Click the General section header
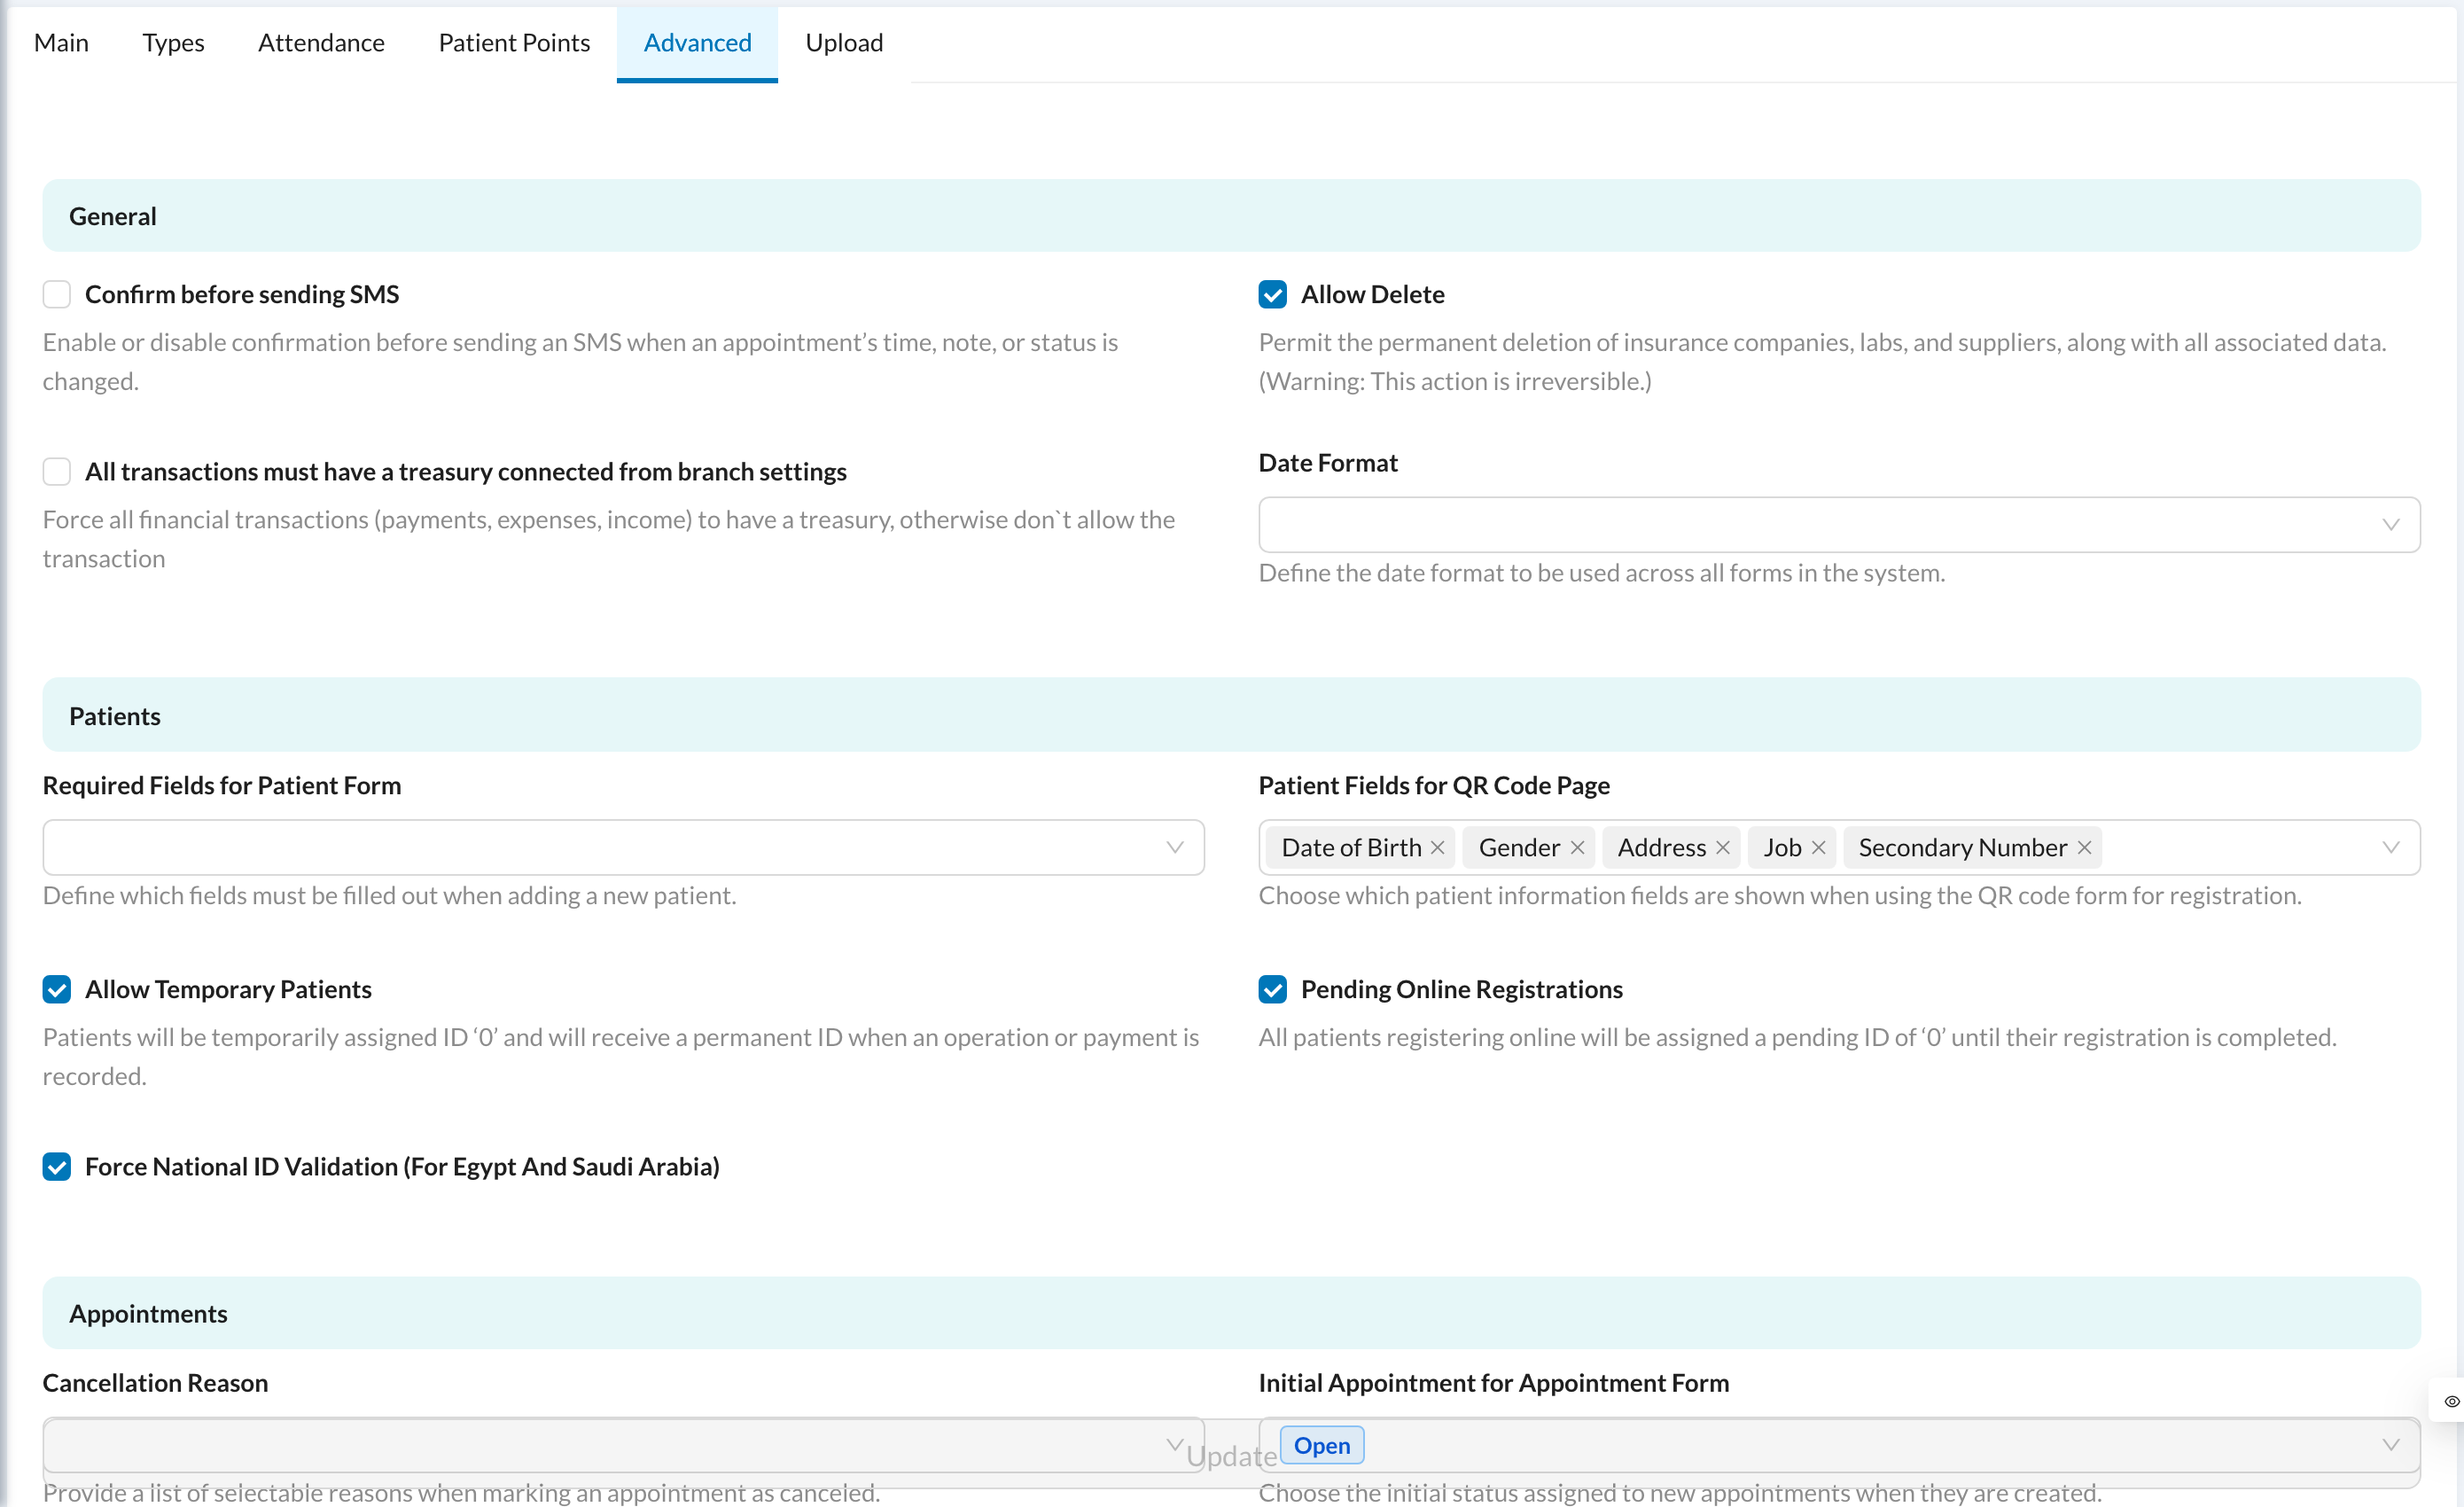 pyautogui.click(x=1231, y=216)
